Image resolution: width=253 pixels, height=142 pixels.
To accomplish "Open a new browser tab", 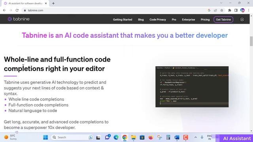I will click(53, 4).
